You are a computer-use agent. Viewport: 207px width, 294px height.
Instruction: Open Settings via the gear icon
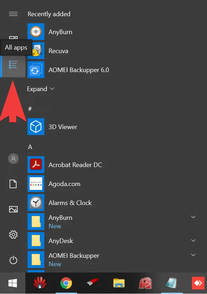13,235
